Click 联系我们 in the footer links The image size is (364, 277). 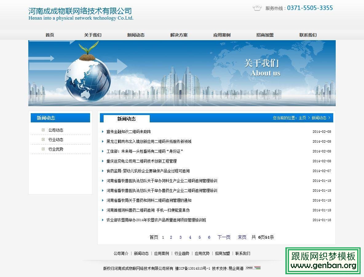click(x=243, y=253)
